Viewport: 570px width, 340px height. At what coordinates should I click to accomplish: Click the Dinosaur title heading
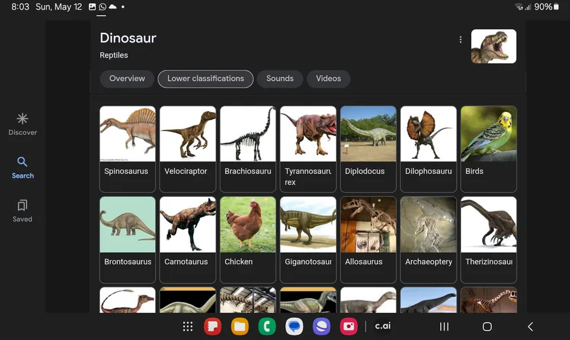tap(128, 38)
